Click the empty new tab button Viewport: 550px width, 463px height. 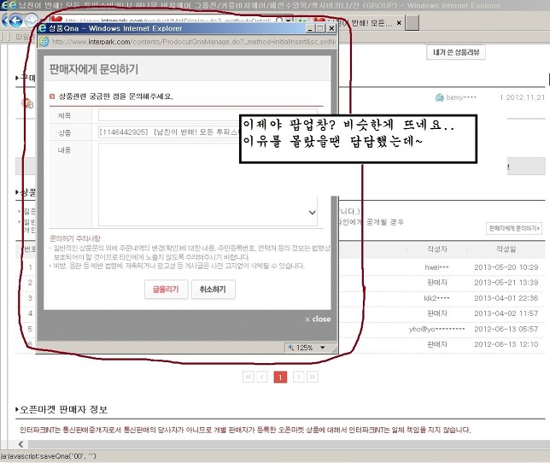pos(412,23)
